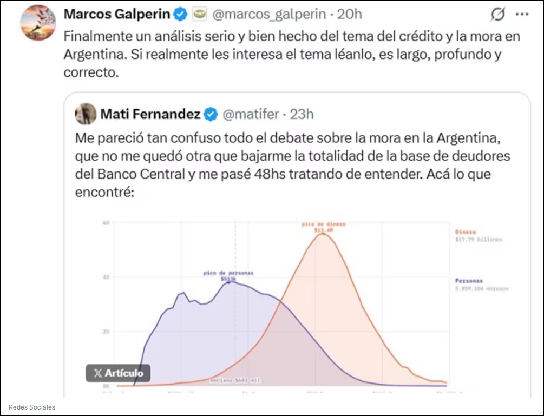The height and width of the screenshot is (416, 544).
Task: Open the three-dots more options menu
Action: click(522, 15)
